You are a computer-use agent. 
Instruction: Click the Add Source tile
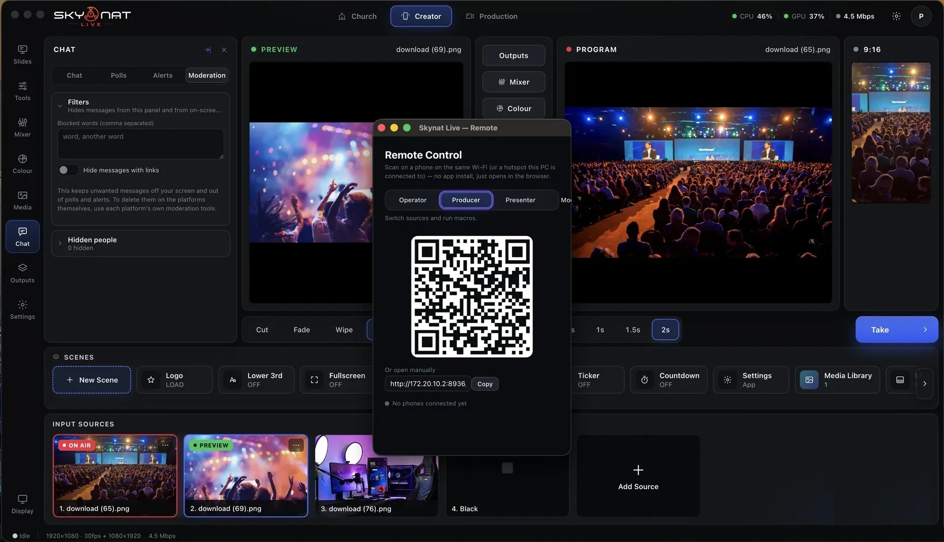[x=638, y=476]
